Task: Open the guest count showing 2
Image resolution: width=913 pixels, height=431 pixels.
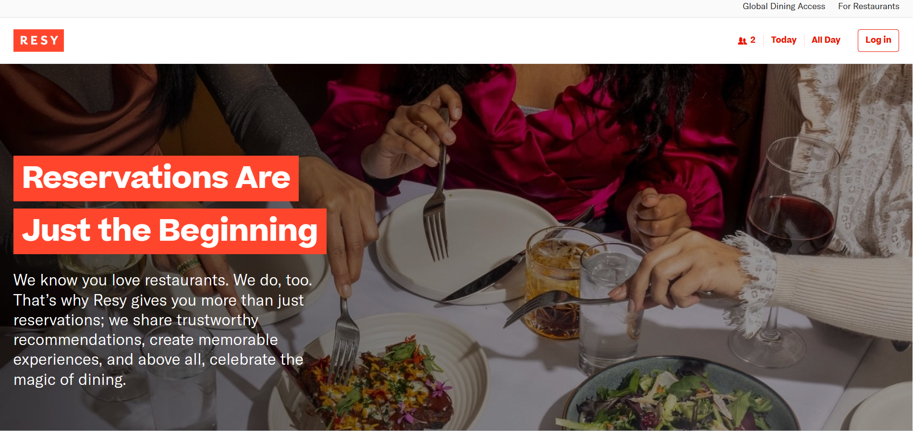Action: 747,40
